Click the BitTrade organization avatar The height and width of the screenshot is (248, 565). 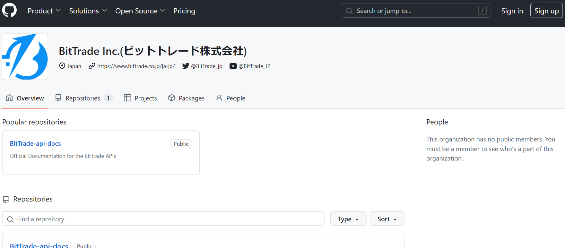coord(25,57)
